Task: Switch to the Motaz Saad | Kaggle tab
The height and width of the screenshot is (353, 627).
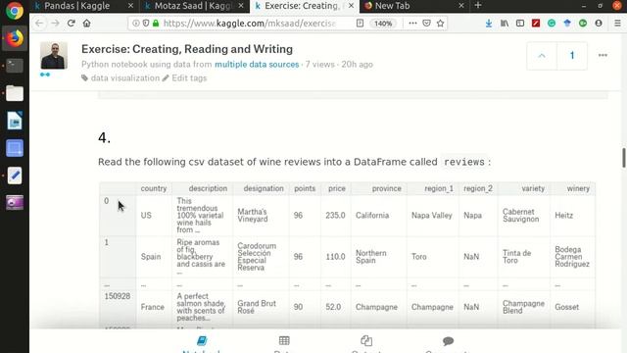Action: point(194,6)
